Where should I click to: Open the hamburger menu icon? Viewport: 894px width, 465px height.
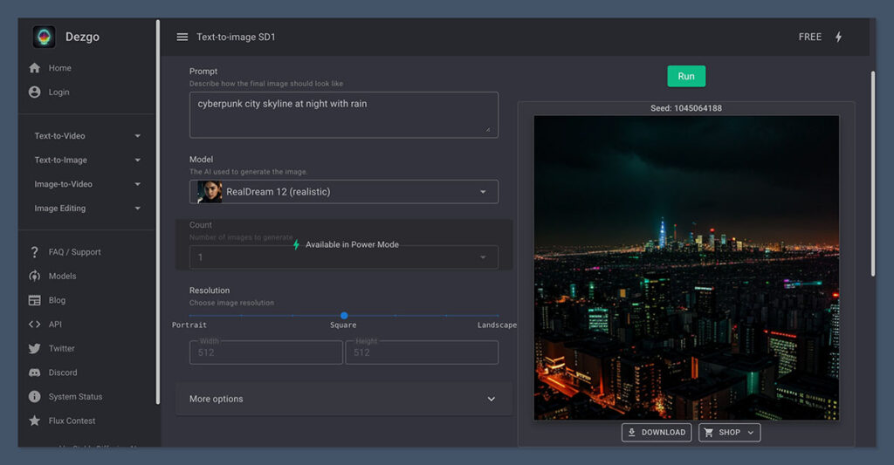click(x=182, y=38)
